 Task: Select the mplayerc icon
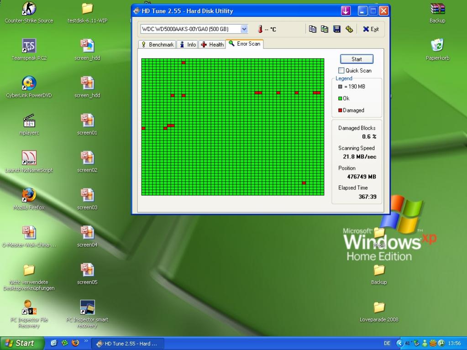29,125
